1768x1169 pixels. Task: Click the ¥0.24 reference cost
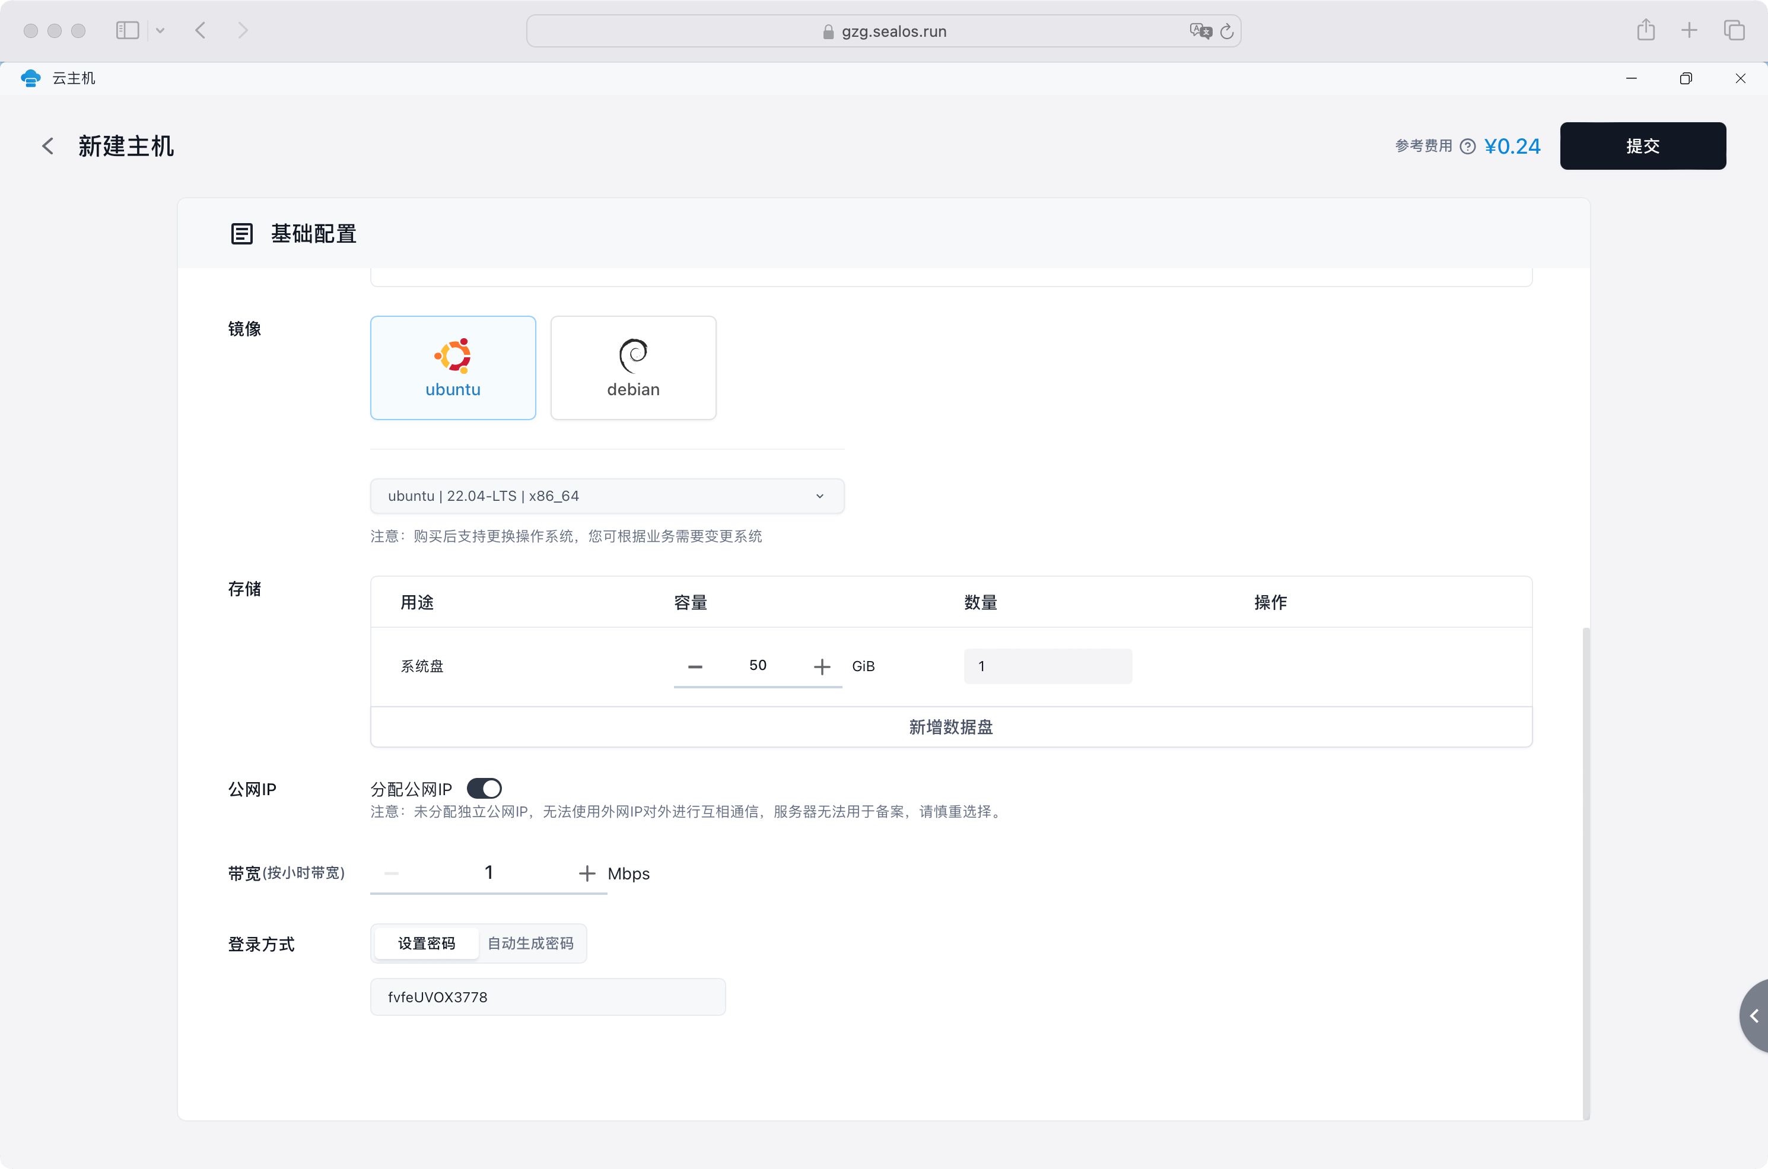[1512, 146]
